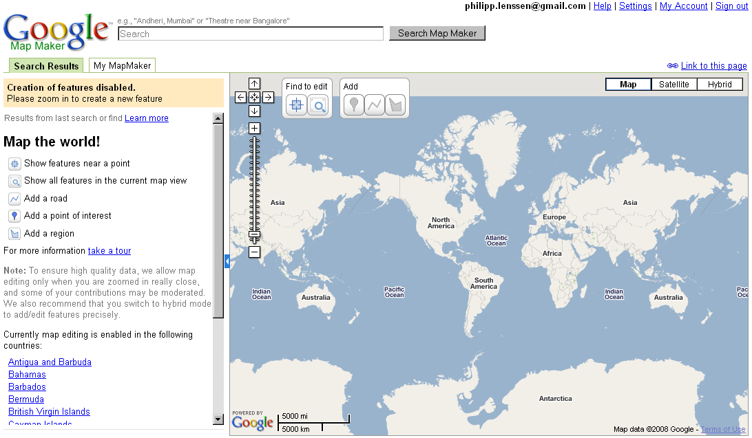Open the My MapMaker tab

pyautogui.click(x=123, y=65)
